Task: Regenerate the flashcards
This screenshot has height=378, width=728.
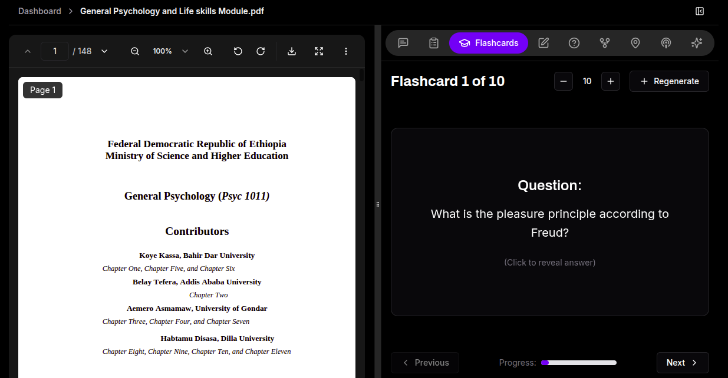Action: coord(669,81)
